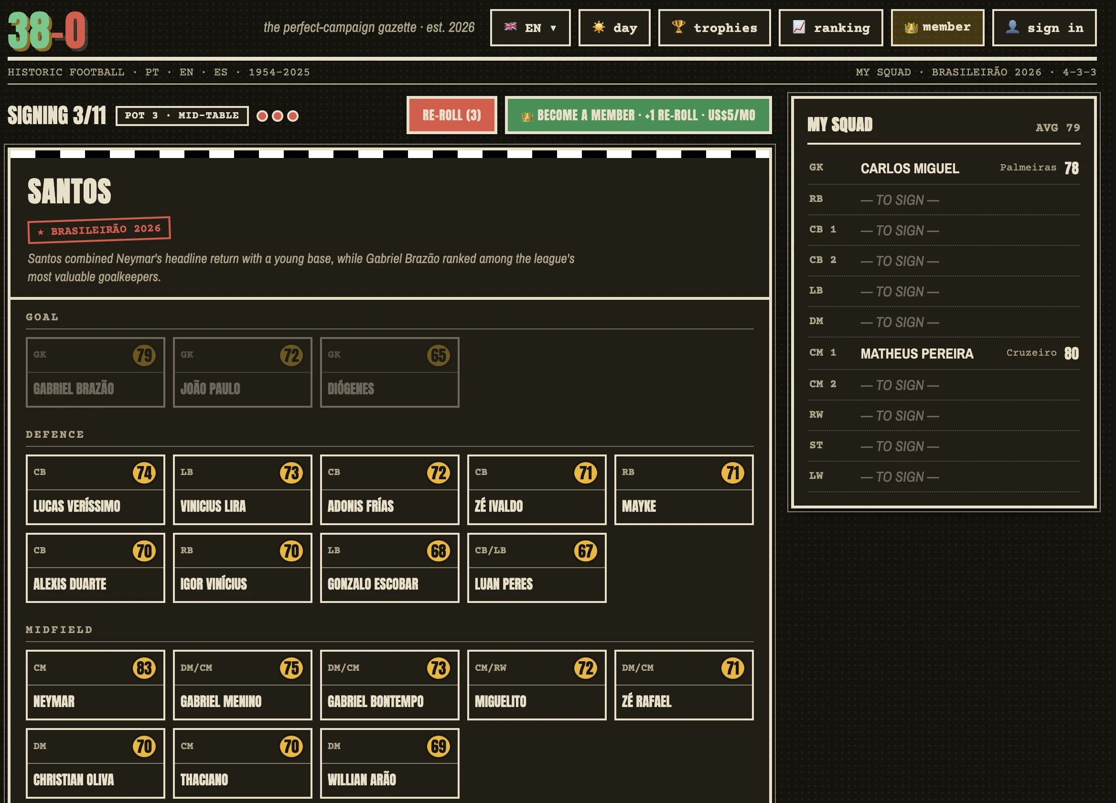The image size is (1116, 803).
Task: Click Luan Peres's 67 rating badge
Action: (x=586, y=551)
